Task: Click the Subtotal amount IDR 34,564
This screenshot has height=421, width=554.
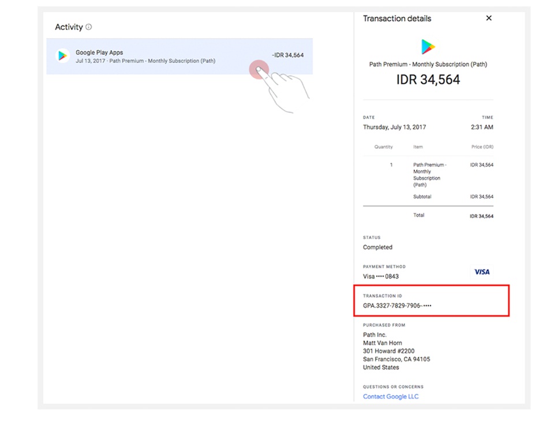Action: tap(481, 197)
